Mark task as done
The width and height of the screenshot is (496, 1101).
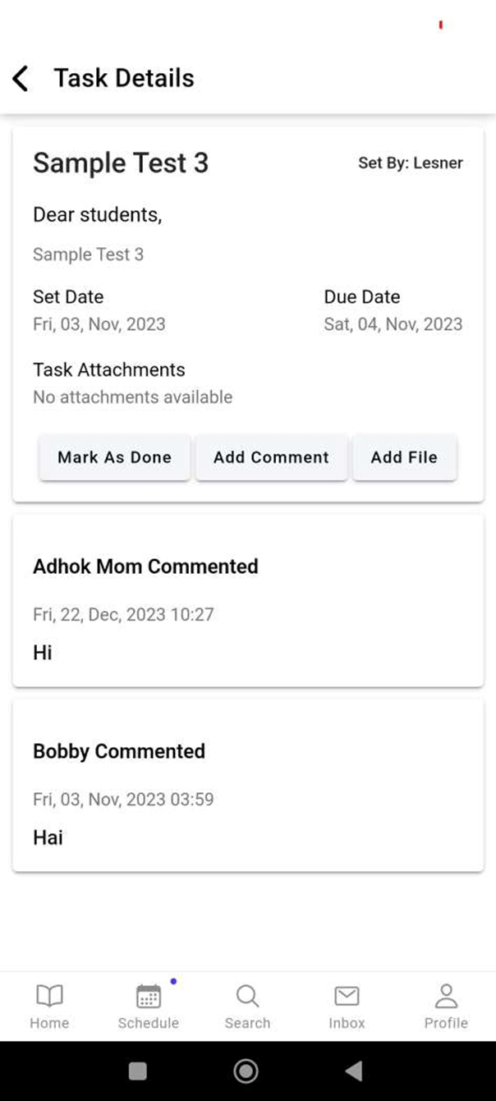click(x=115, y=457)
